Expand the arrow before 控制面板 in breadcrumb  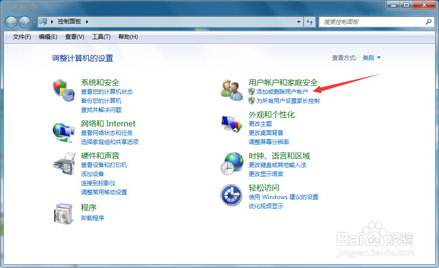click(x=52, y=22)
